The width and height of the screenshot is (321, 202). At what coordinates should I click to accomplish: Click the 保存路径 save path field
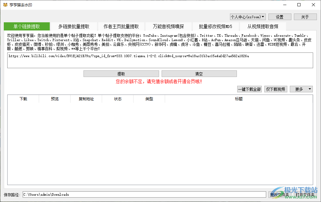pos(142,194)
